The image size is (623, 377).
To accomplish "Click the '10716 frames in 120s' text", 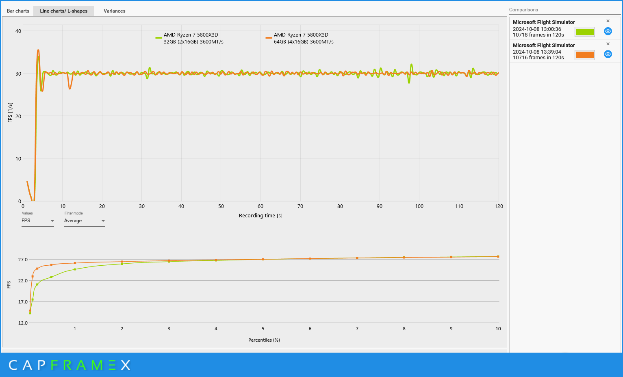I will [538, 58].
